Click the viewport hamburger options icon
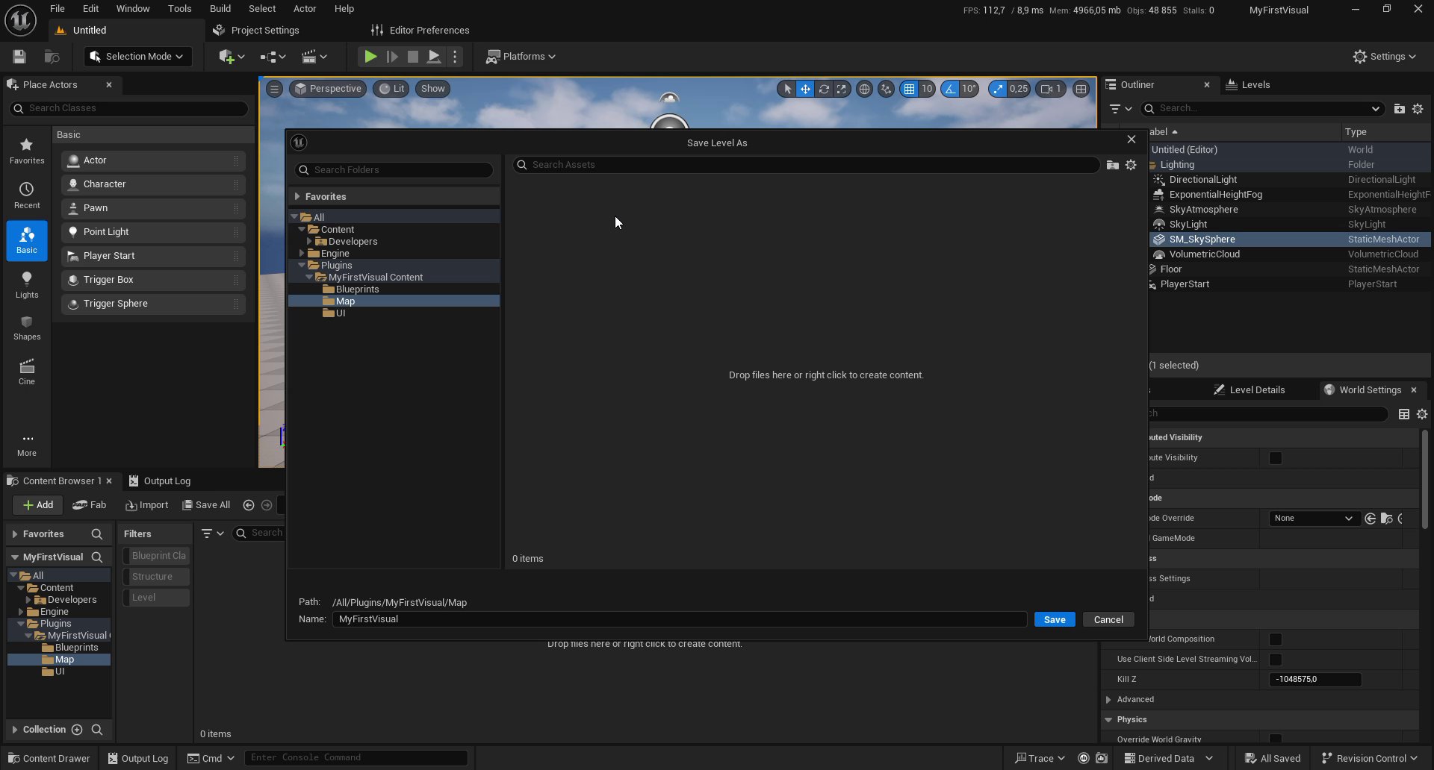The width and height of the screenshot is (1434, 770). (274, 89)
